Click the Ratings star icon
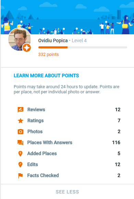This screenshot has width=134, height=199. click(21, 121)
